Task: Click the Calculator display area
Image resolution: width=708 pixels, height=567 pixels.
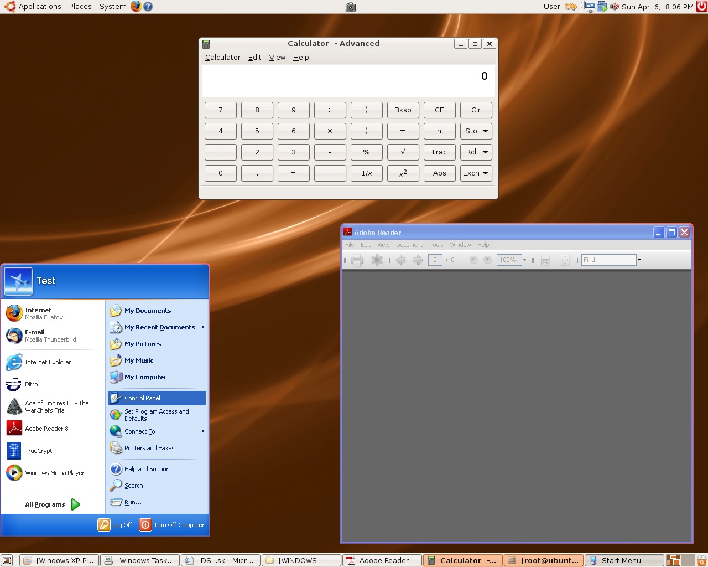Action: pos(348,81)
